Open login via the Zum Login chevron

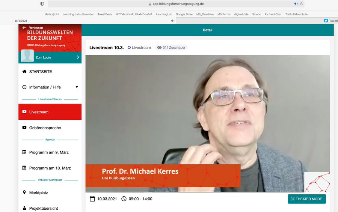click(x=78, y=57)
